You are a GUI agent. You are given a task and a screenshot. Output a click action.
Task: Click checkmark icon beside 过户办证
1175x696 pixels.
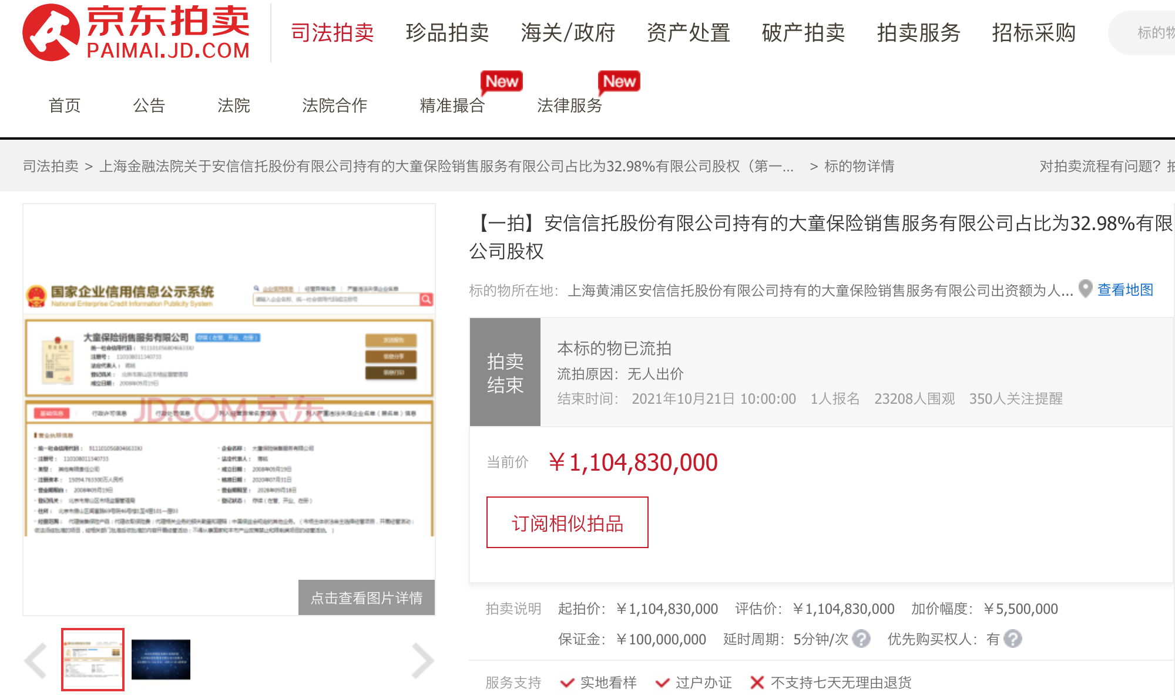(x=663, y=683)
